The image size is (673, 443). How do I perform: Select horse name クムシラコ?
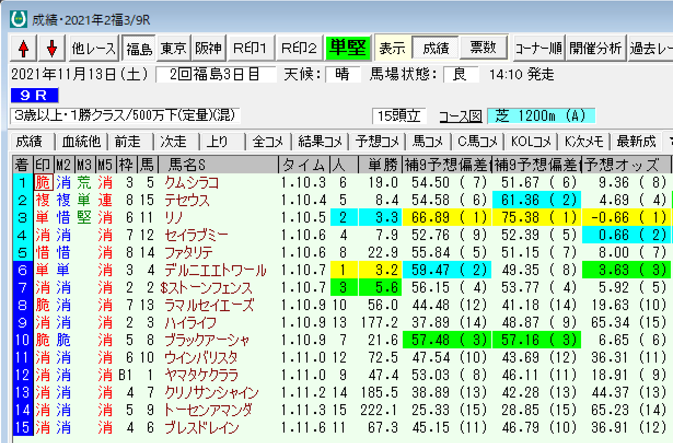click(192, 183)
